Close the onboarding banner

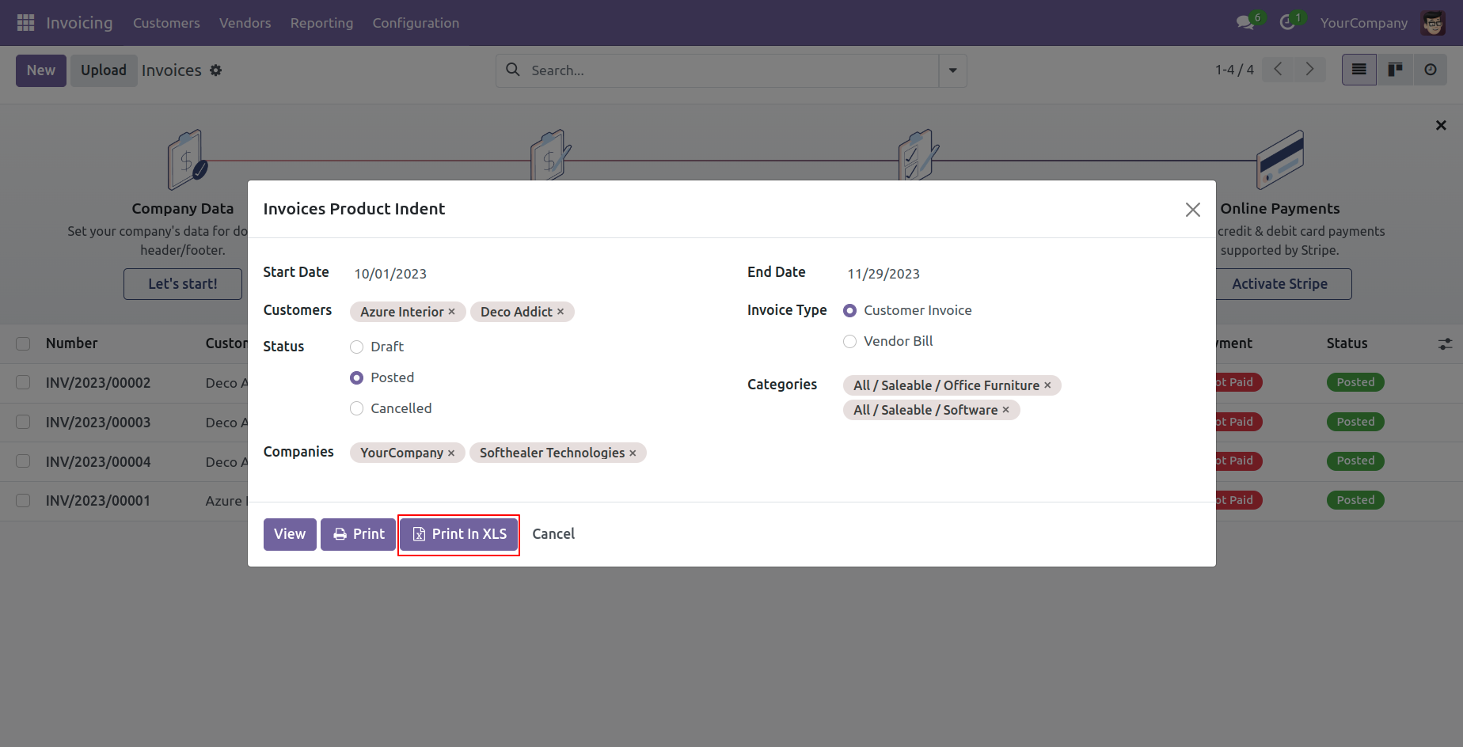[x=1441, y=125]
